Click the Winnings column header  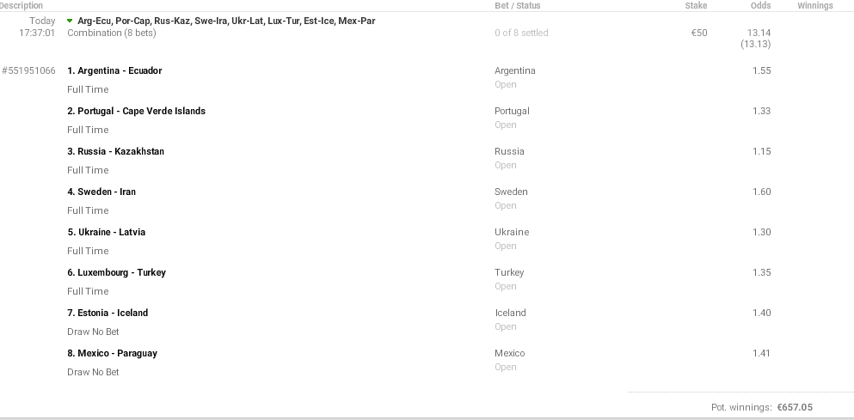click(814, 5)
